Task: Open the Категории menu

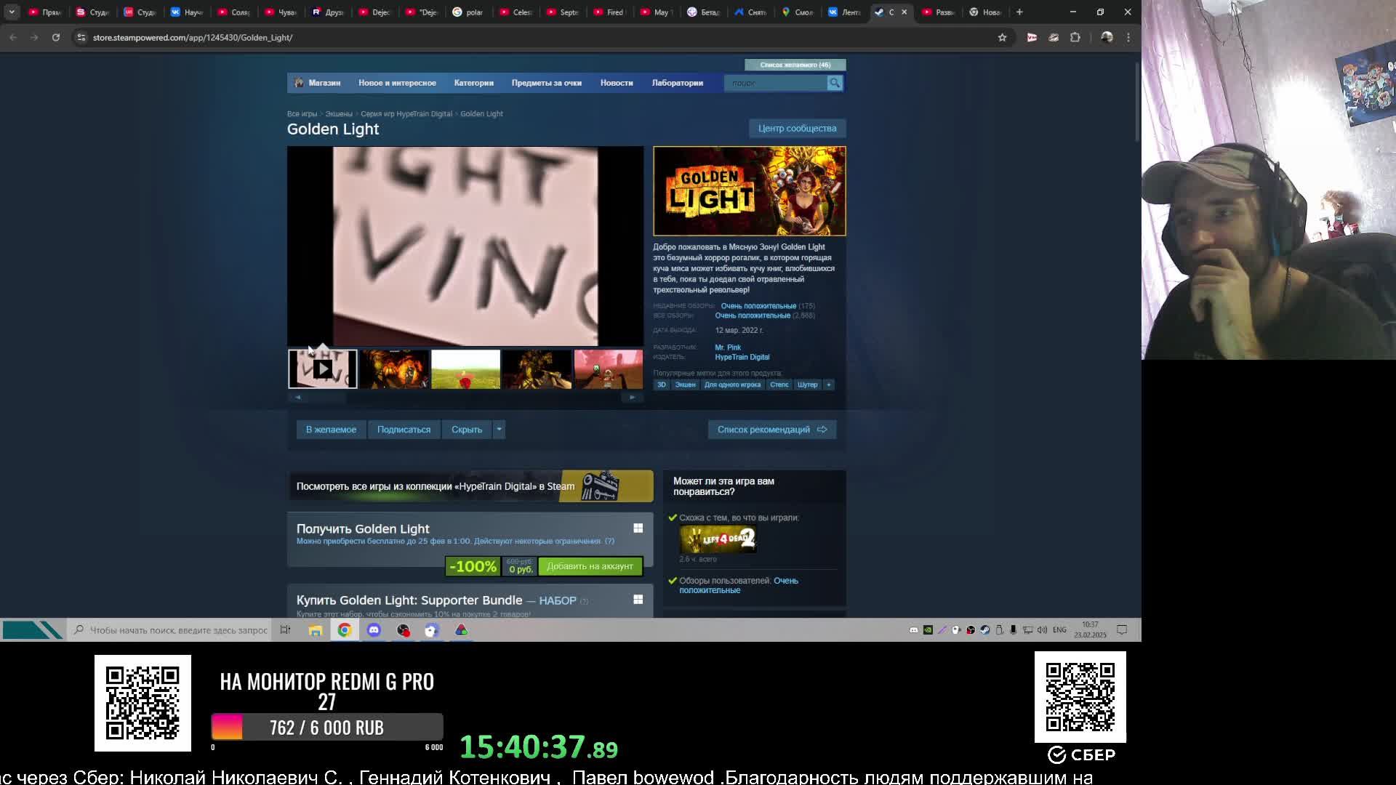Action: (x=473, y=83)
